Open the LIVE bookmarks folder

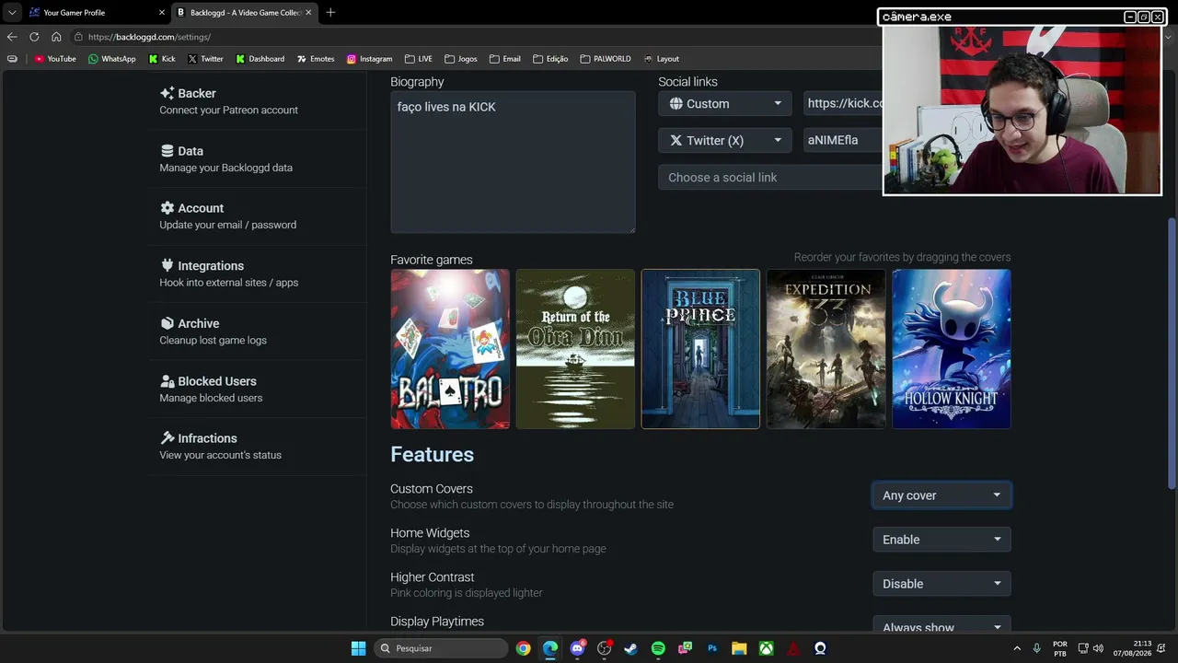click(418, 59)
